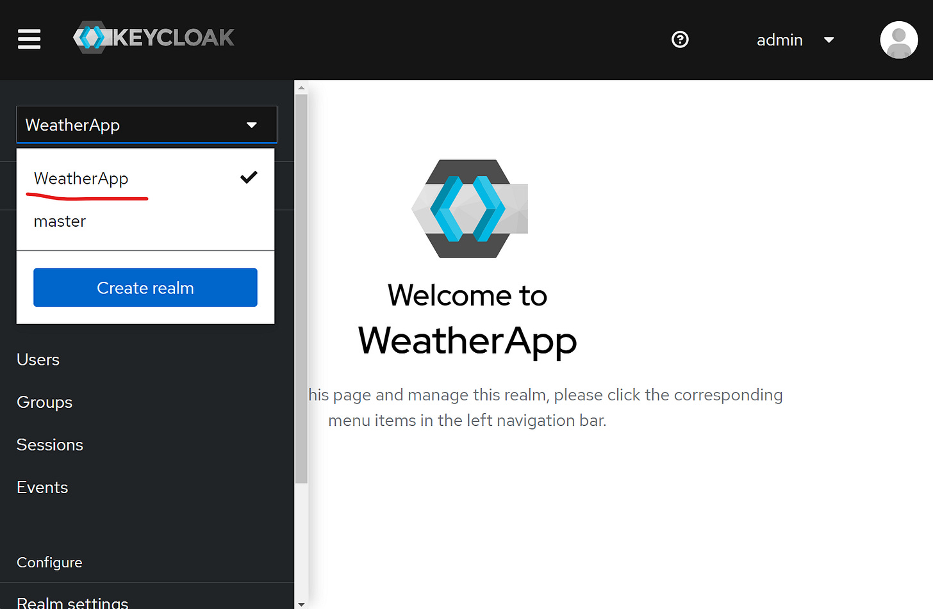933x609 pixels.
Task: Click the sidebar scroll-up arrow
Action: (301, 88)
